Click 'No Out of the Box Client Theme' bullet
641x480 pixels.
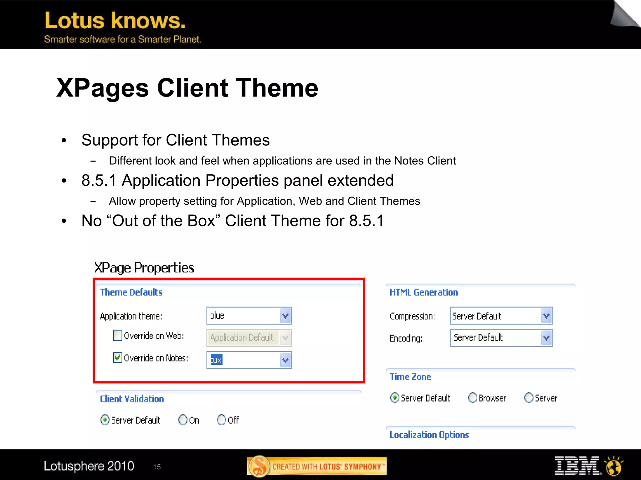[233, 220]
